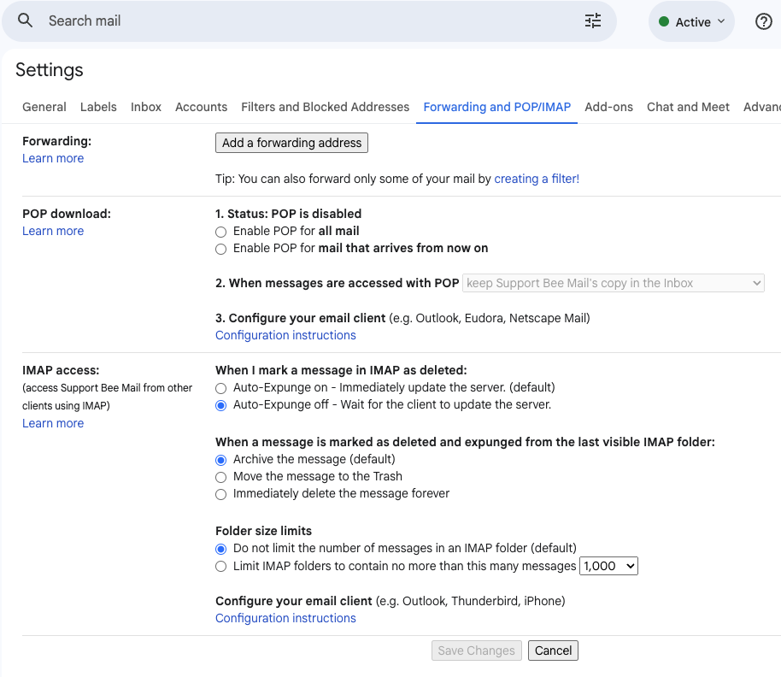
Task: Enable POP for all mail
Action: pos(220,231)
